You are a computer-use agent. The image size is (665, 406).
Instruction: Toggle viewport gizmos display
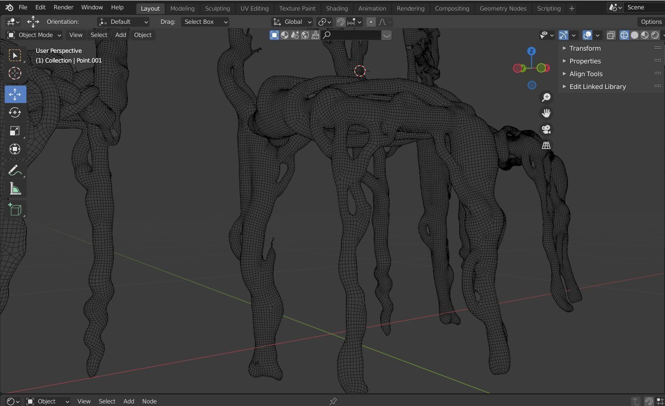coord(563,35)
